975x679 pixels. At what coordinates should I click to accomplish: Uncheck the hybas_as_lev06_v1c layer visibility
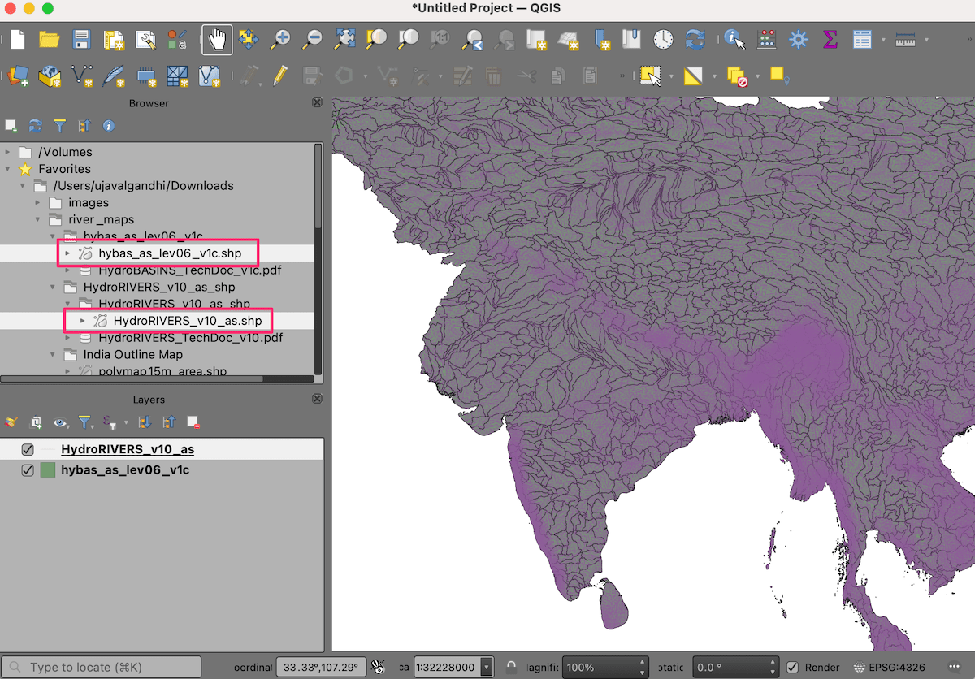click(x=28, y=470)
